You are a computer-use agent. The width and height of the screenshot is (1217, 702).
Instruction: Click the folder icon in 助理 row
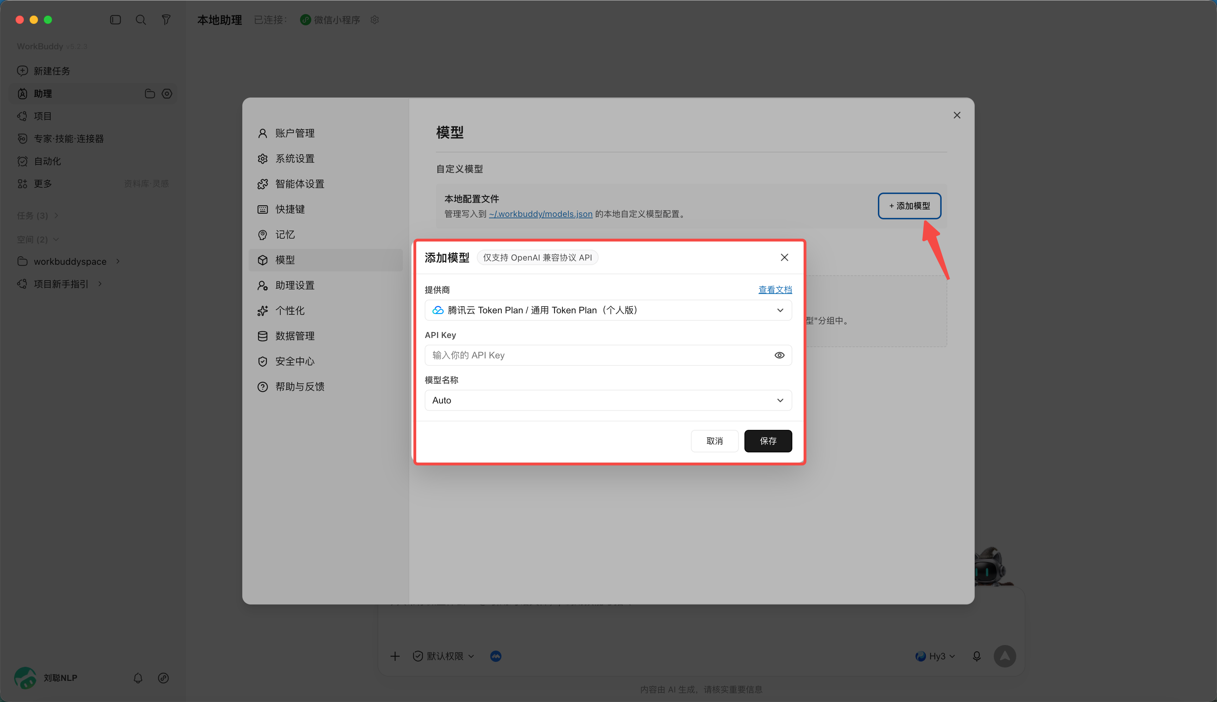150,94
